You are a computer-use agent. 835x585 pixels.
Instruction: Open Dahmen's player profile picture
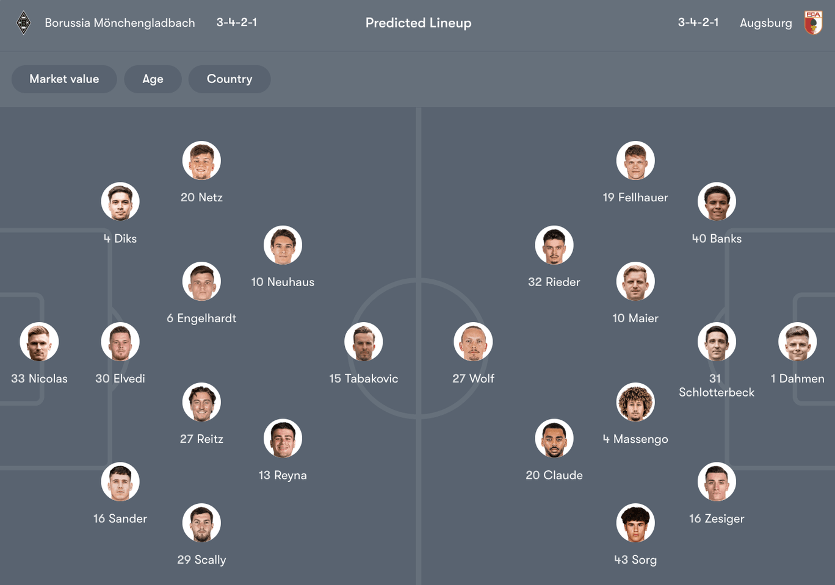pos(798,342)
